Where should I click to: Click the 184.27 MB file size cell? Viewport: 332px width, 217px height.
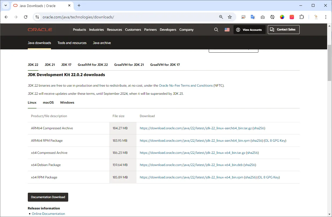point(123,128)
